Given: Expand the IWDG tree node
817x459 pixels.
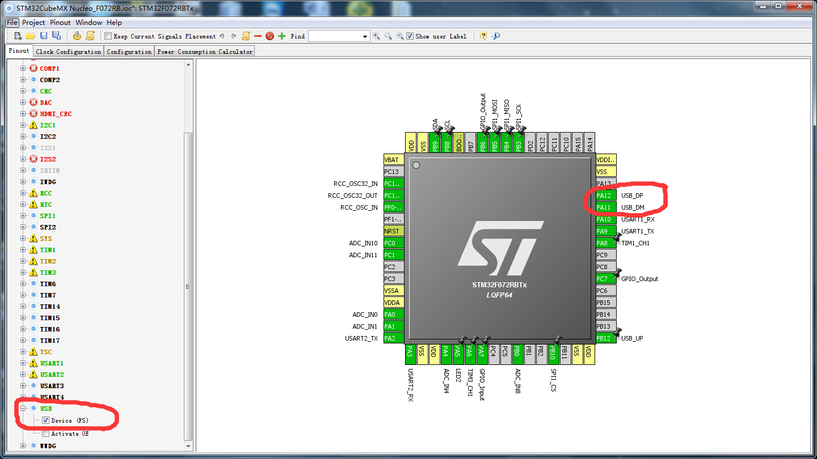Looking at the screenshot, I should [x=23, y=182].
